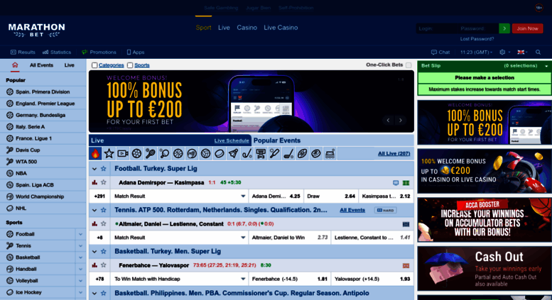Favourite the Football Turkey Super Lig star

[103, 169]
